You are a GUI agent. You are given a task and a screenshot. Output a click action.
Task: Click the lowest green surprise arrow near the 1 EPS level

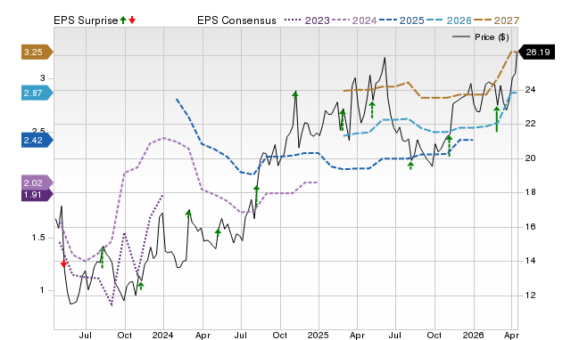pyautogui.click(x=141, y=286)
